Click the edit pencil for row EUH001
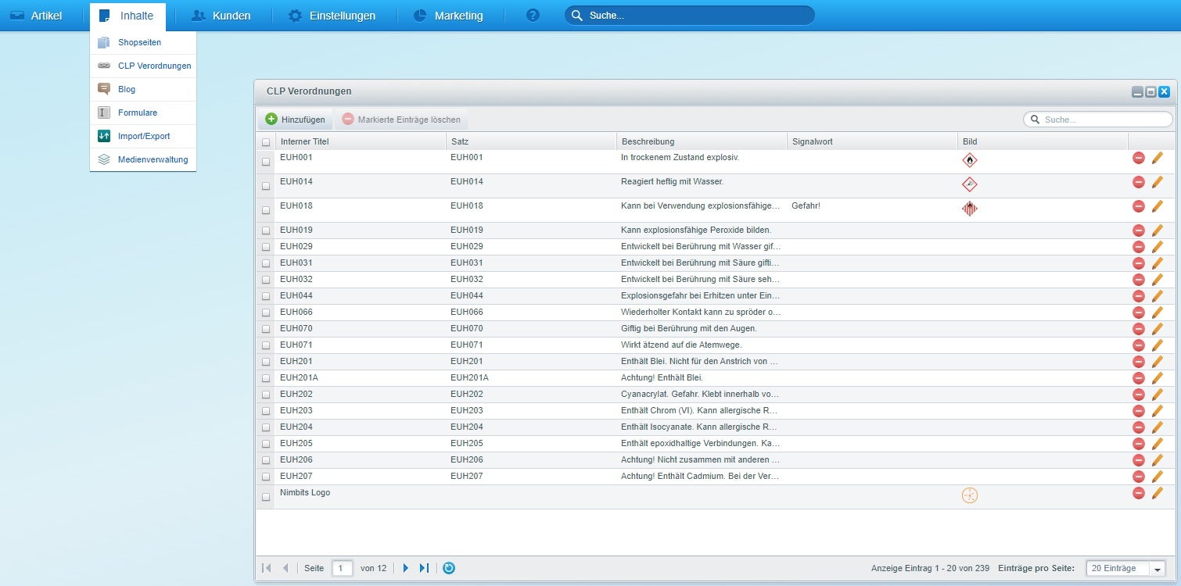The width and height of the screenshot is (1181, 586). [1158, 158]
